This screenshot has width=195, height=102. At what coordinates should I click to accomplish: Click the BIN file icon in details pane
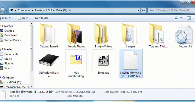[x=3, y=95]
